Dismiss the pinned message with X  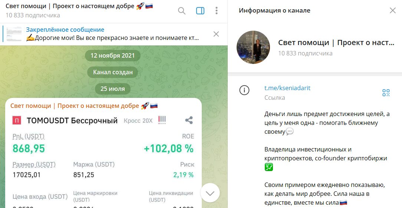(216, 34)
